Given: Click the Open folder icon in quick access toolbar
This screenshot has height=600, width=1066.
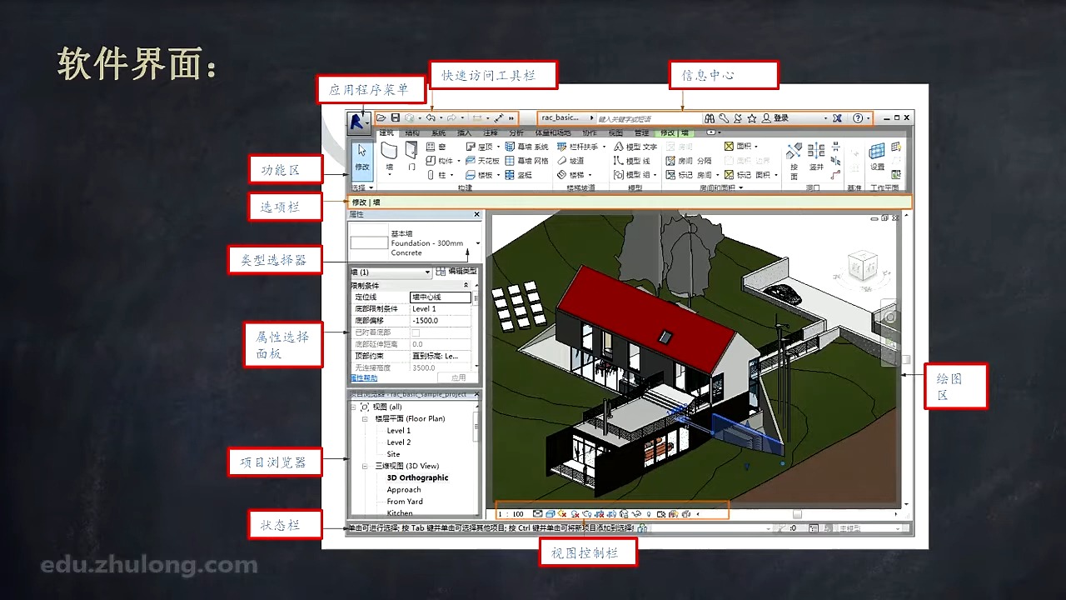Looking at the screenshot, I should [x=381, y=118].
